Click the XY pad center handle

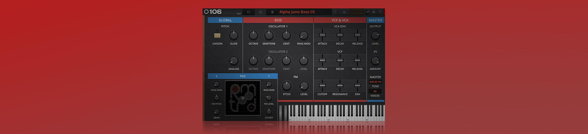coord(243,98)
